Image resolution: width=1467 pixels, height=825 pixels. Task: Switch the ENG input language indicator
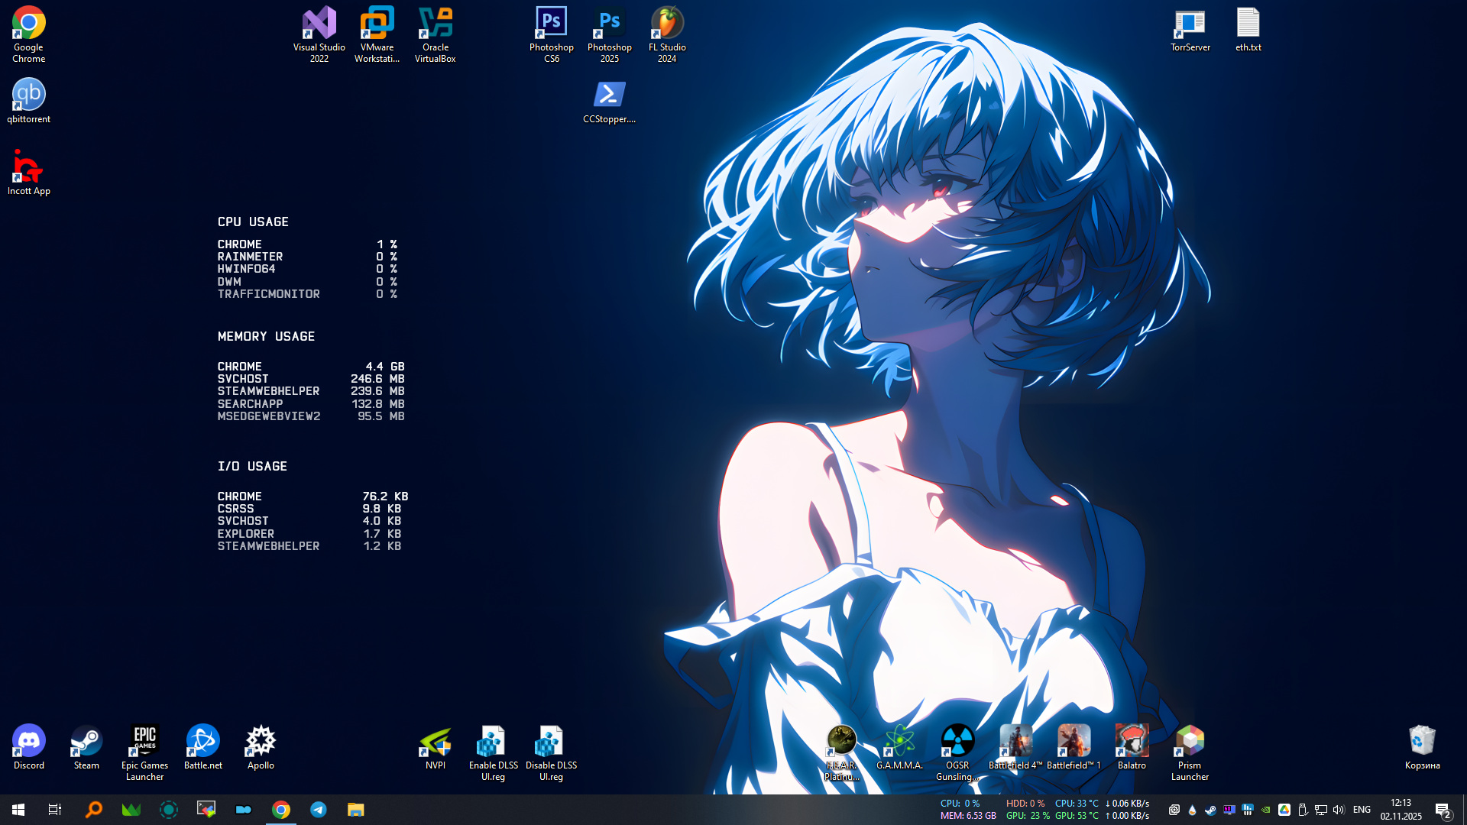1362,810
